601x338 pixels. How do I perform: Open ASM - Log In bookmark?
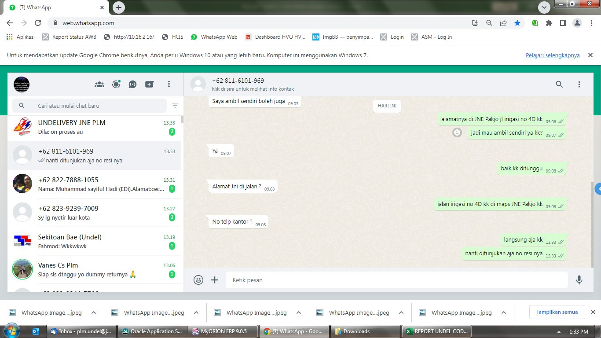[432, 37]
